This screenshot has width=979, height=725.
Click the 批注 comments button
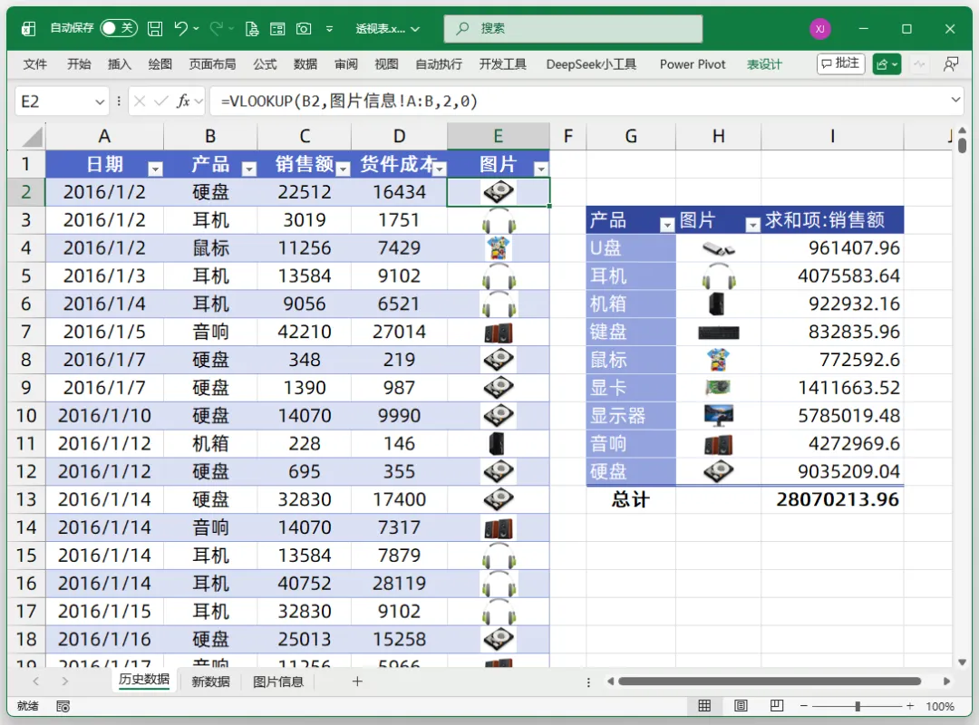pyautogui.click(x=840, y=63)
